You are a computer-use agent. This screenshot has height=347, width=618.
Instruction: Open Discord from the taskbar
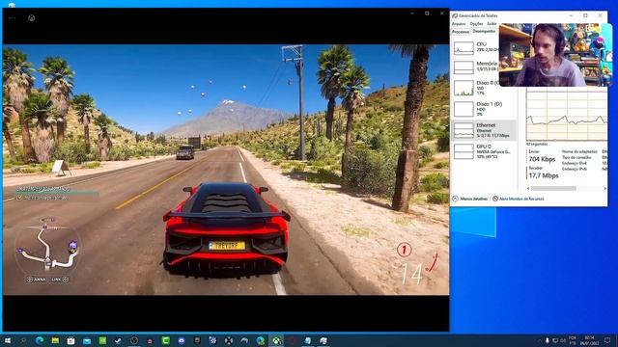point(182,340)
